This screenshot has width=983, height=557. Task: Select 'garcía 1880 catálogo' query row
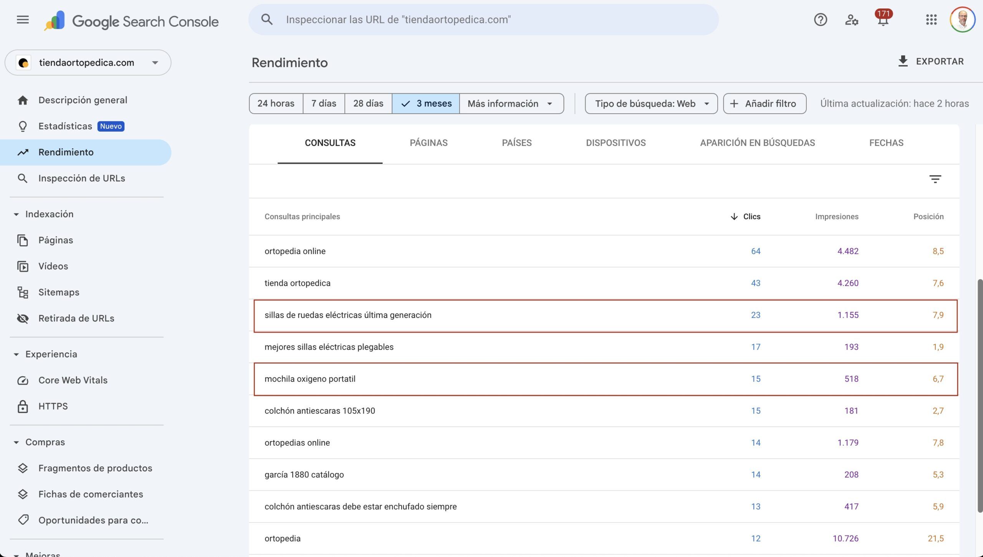[604, 475]
